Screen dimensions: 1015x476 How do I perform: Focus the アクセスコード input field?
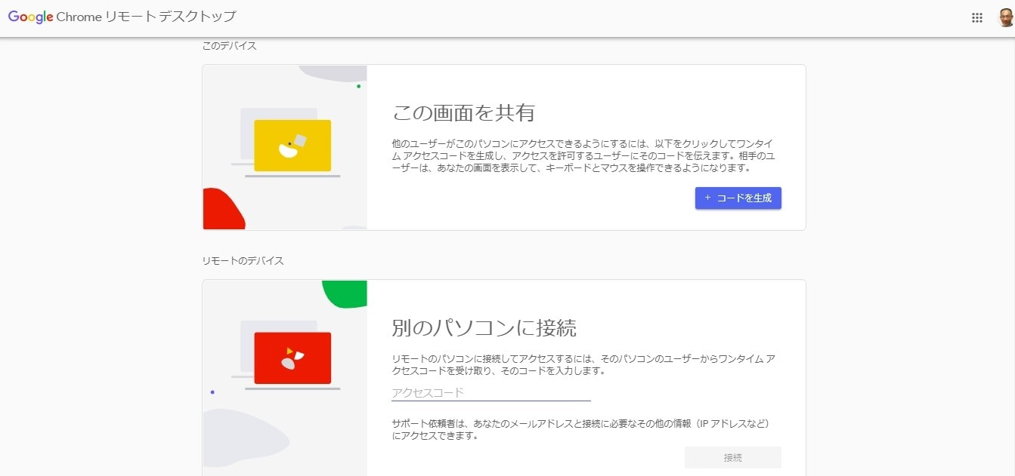point(491,392)
